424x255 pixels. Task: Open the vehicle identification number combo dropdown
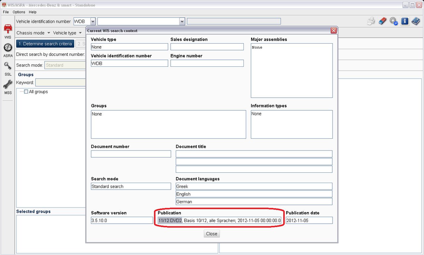click(x=182, y=21)
